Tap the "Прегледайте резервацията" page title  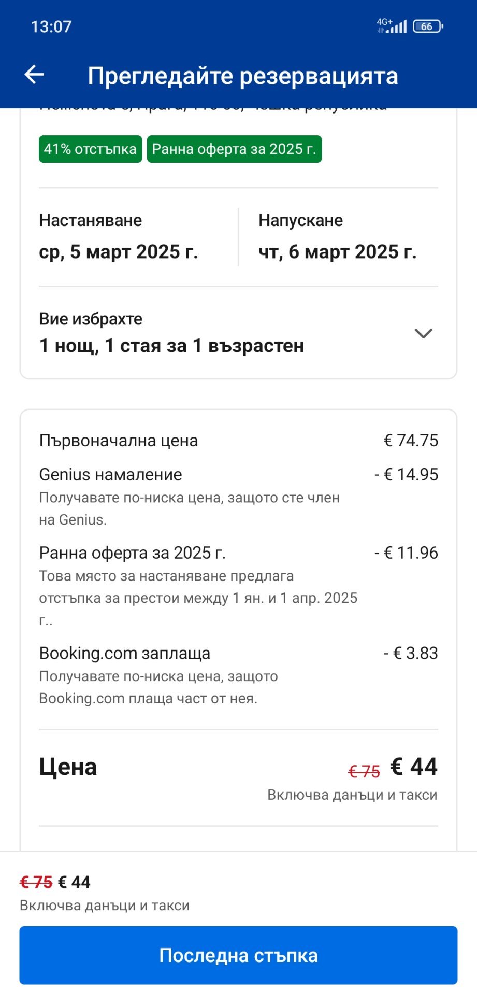(243, 76)
